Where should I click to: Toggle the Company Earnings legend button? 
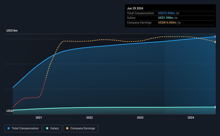click(81, 129)
